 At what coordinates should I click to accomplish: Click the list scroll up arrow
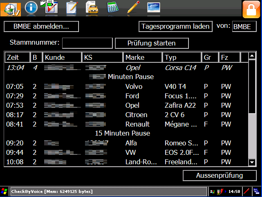tap(252, 56)
